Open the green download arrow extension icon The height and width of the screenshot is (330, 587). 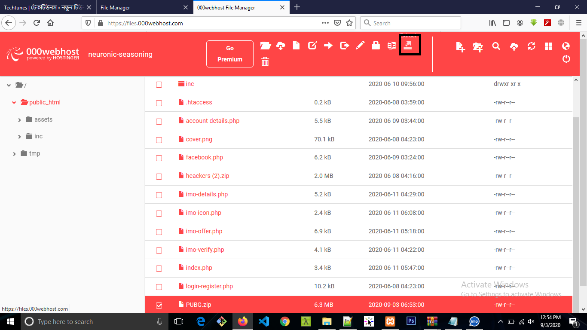pos(534,23)
